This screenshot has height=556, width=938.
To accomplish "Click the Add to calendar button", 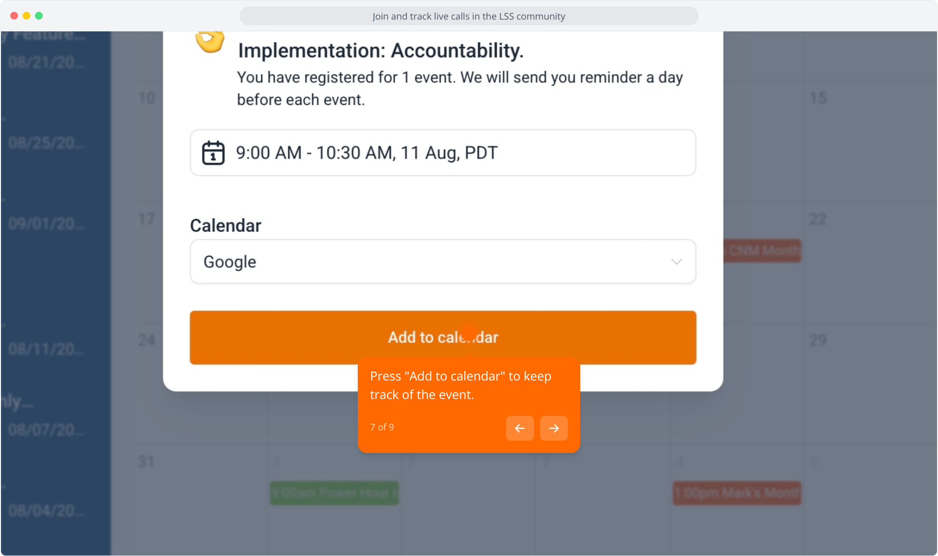I will pyautogui.click(x=443, y=337).
